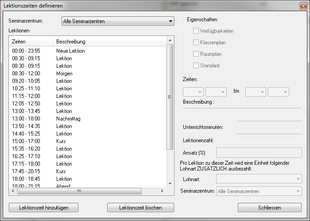Click the horizontal scrollbar right arrow
The height and width of the screenshot is (221, 310).
pyautogui.click(x=163, y=191)
